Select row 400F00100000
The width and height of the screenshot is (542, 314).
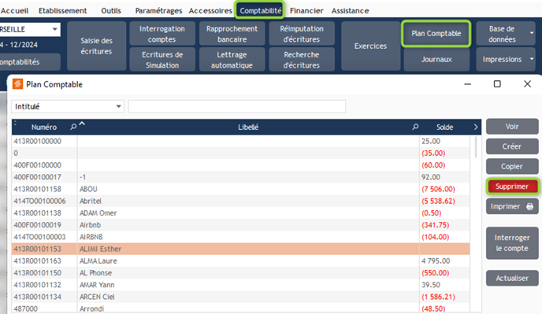point(240,164)
